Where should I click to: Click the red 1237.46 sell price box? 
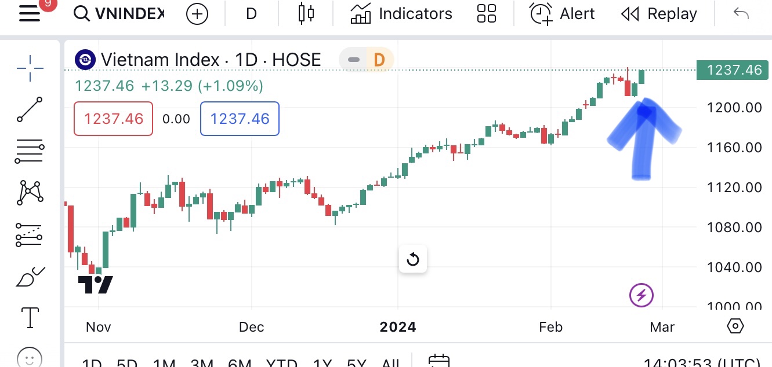(x=114, y=119)
